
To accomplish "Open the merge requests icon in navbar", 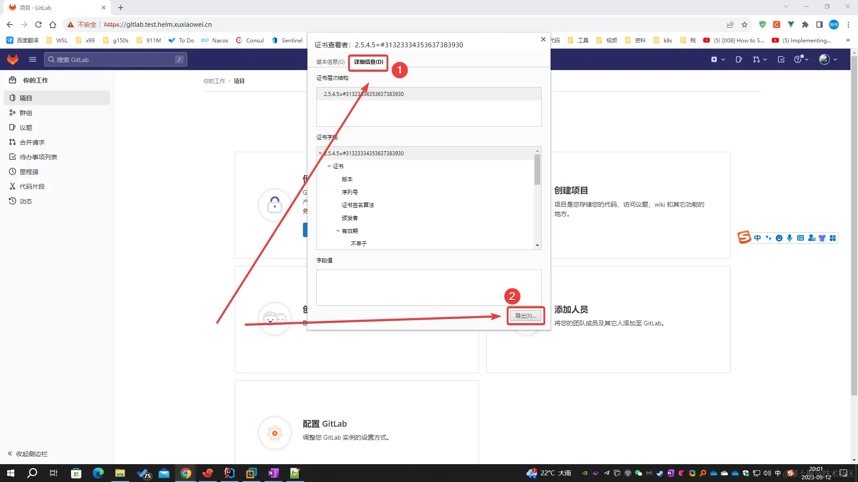I will tap(756, 59).
